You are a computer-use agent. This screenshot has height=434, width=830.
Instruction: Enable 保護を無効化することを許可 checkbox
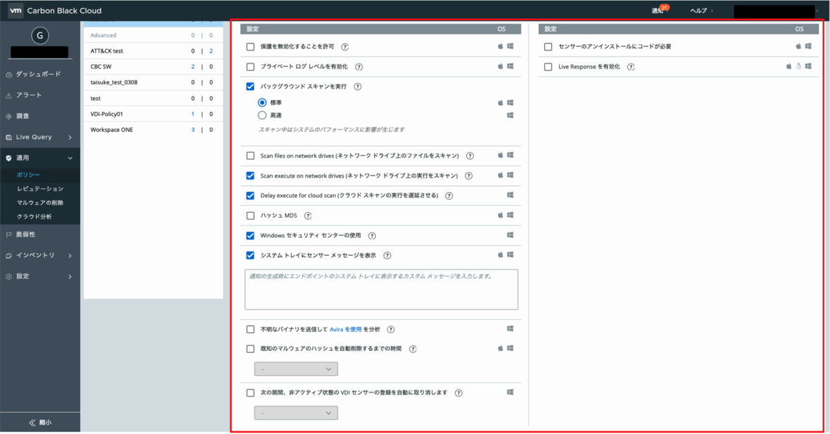pyautogui.click(x=250, y=47)
